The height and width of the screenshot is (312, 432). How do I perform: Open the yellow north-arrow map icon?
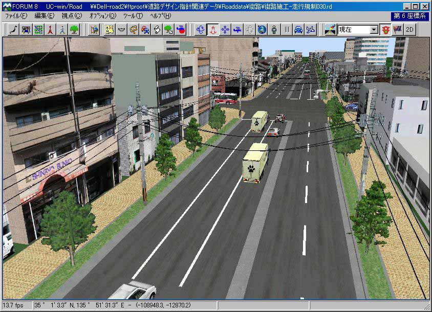pyautogui.click(x=110, y=30)
